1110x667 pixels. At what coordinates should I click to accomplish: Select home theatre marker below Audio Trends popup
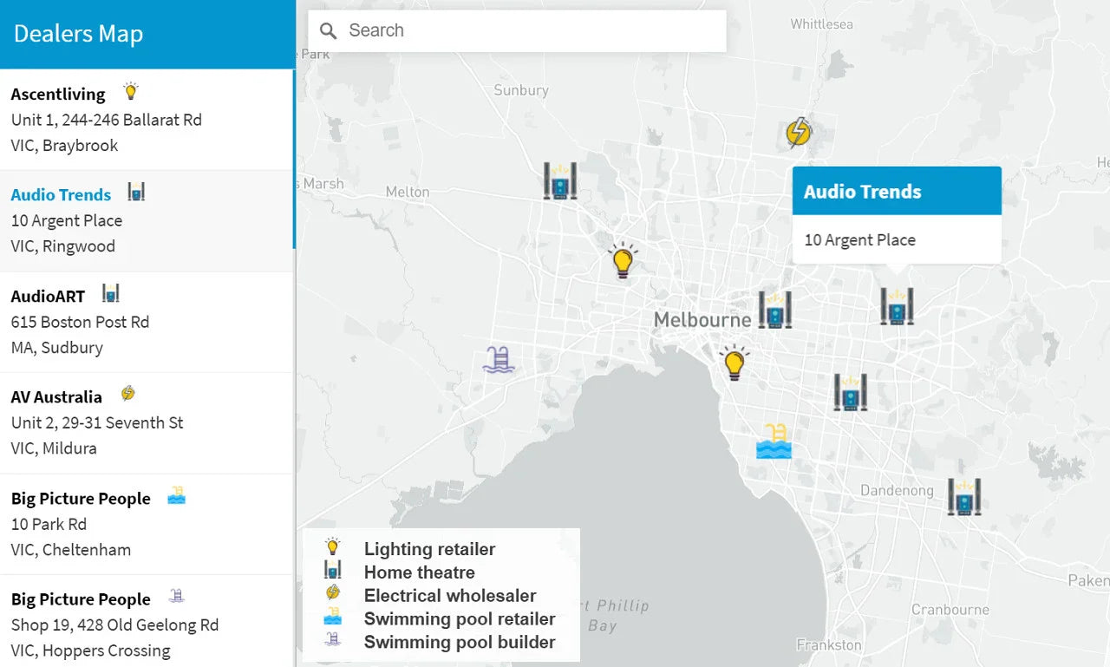[897, 306]
